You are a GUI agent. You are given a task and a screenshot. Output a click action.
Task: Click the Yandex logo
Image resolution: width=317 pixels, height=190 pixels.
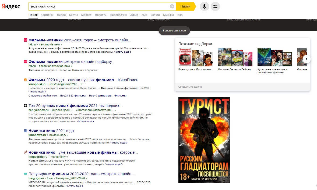click(11, 6)
